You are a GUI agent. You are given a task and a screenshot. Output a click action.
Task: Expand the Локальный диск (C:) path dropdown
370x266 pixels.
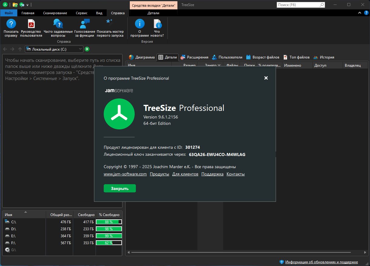pos(80,49)
